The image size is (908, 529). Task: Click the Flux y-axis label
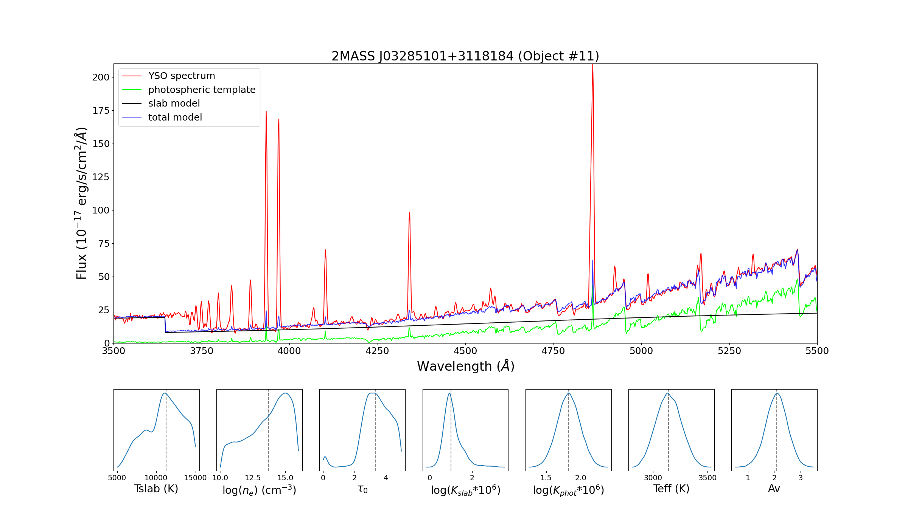point(81,203)
